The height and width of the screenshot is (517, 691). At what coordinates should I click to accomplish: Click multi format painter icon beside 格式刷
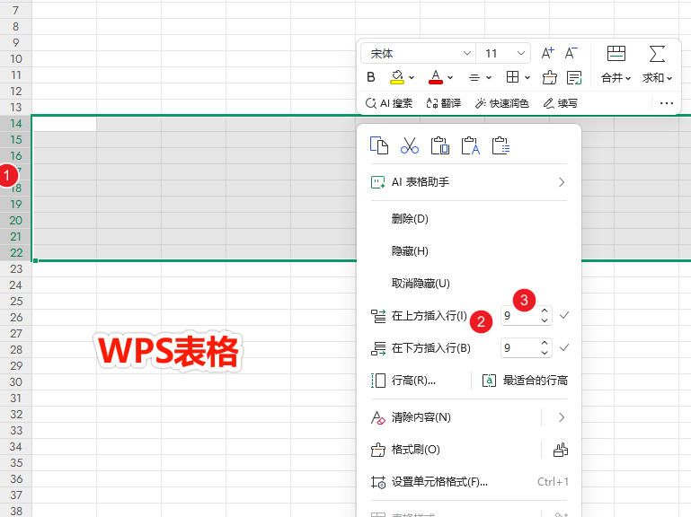561,450
